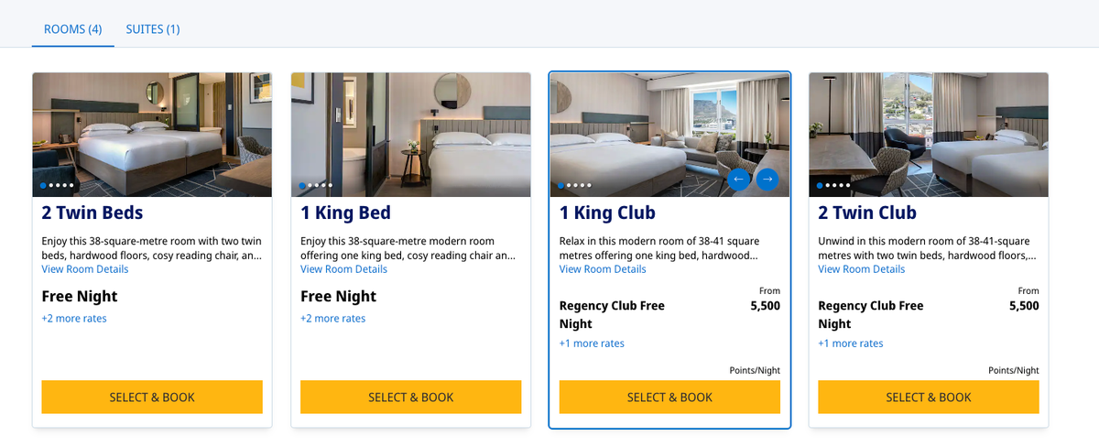1099x447 pixels.
Task: Select first carousel dot on 1 King Bed photo
Action: 303,186
